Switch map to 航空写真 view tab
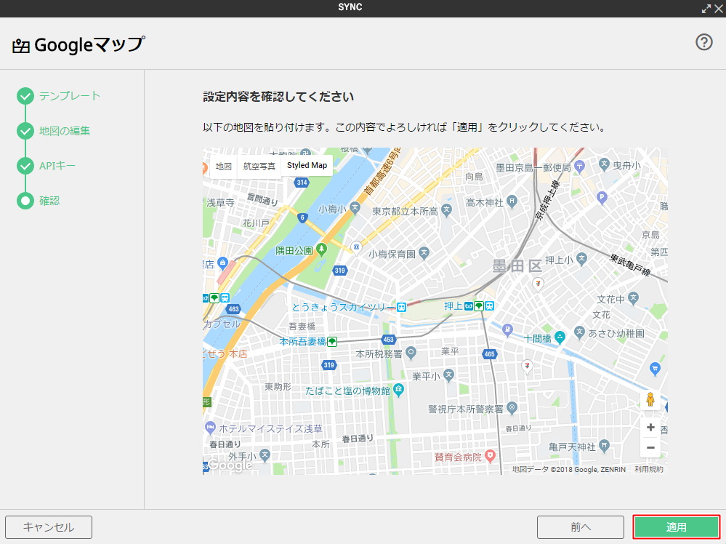 [259, 166]
